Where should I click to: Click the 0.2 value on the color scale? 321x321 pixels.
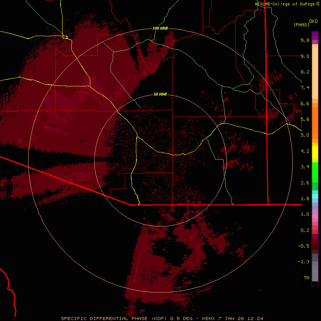[x=305, y=230]
